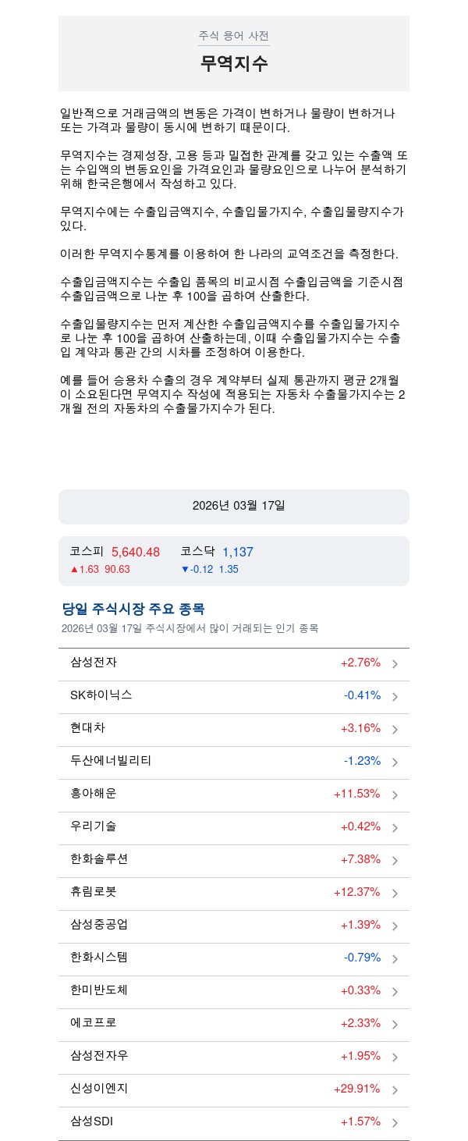Click the chevron arrow beside 삼성전자
The height and width of the screenshot is (1141, 468).
tap(395, 664)
